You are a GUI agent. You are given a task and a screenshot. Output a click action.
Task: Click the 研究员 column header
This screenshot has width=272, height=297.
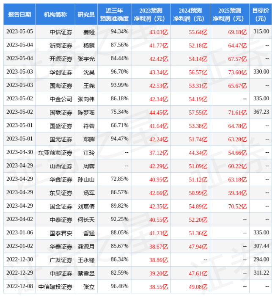86,14
